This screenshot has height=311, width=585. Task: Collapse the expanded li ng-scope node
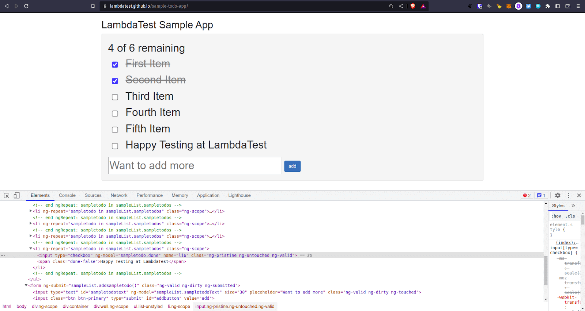click(31, 249)
